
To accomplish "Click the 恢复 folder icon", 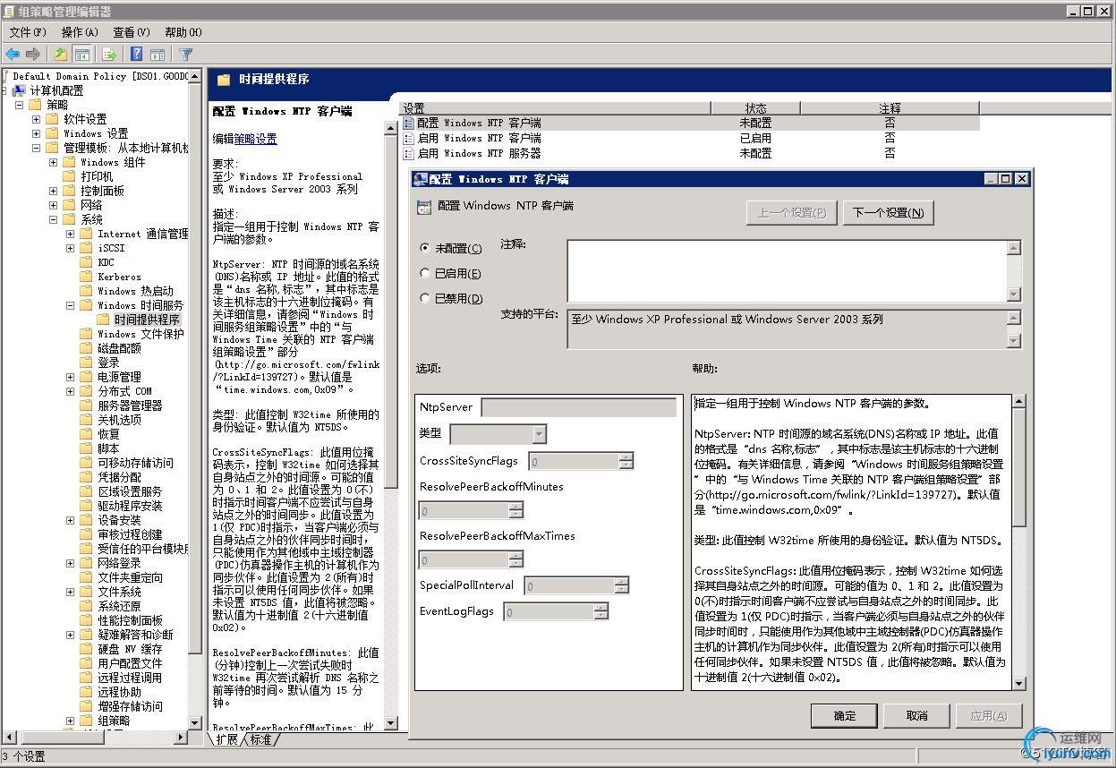I will 87,434.
